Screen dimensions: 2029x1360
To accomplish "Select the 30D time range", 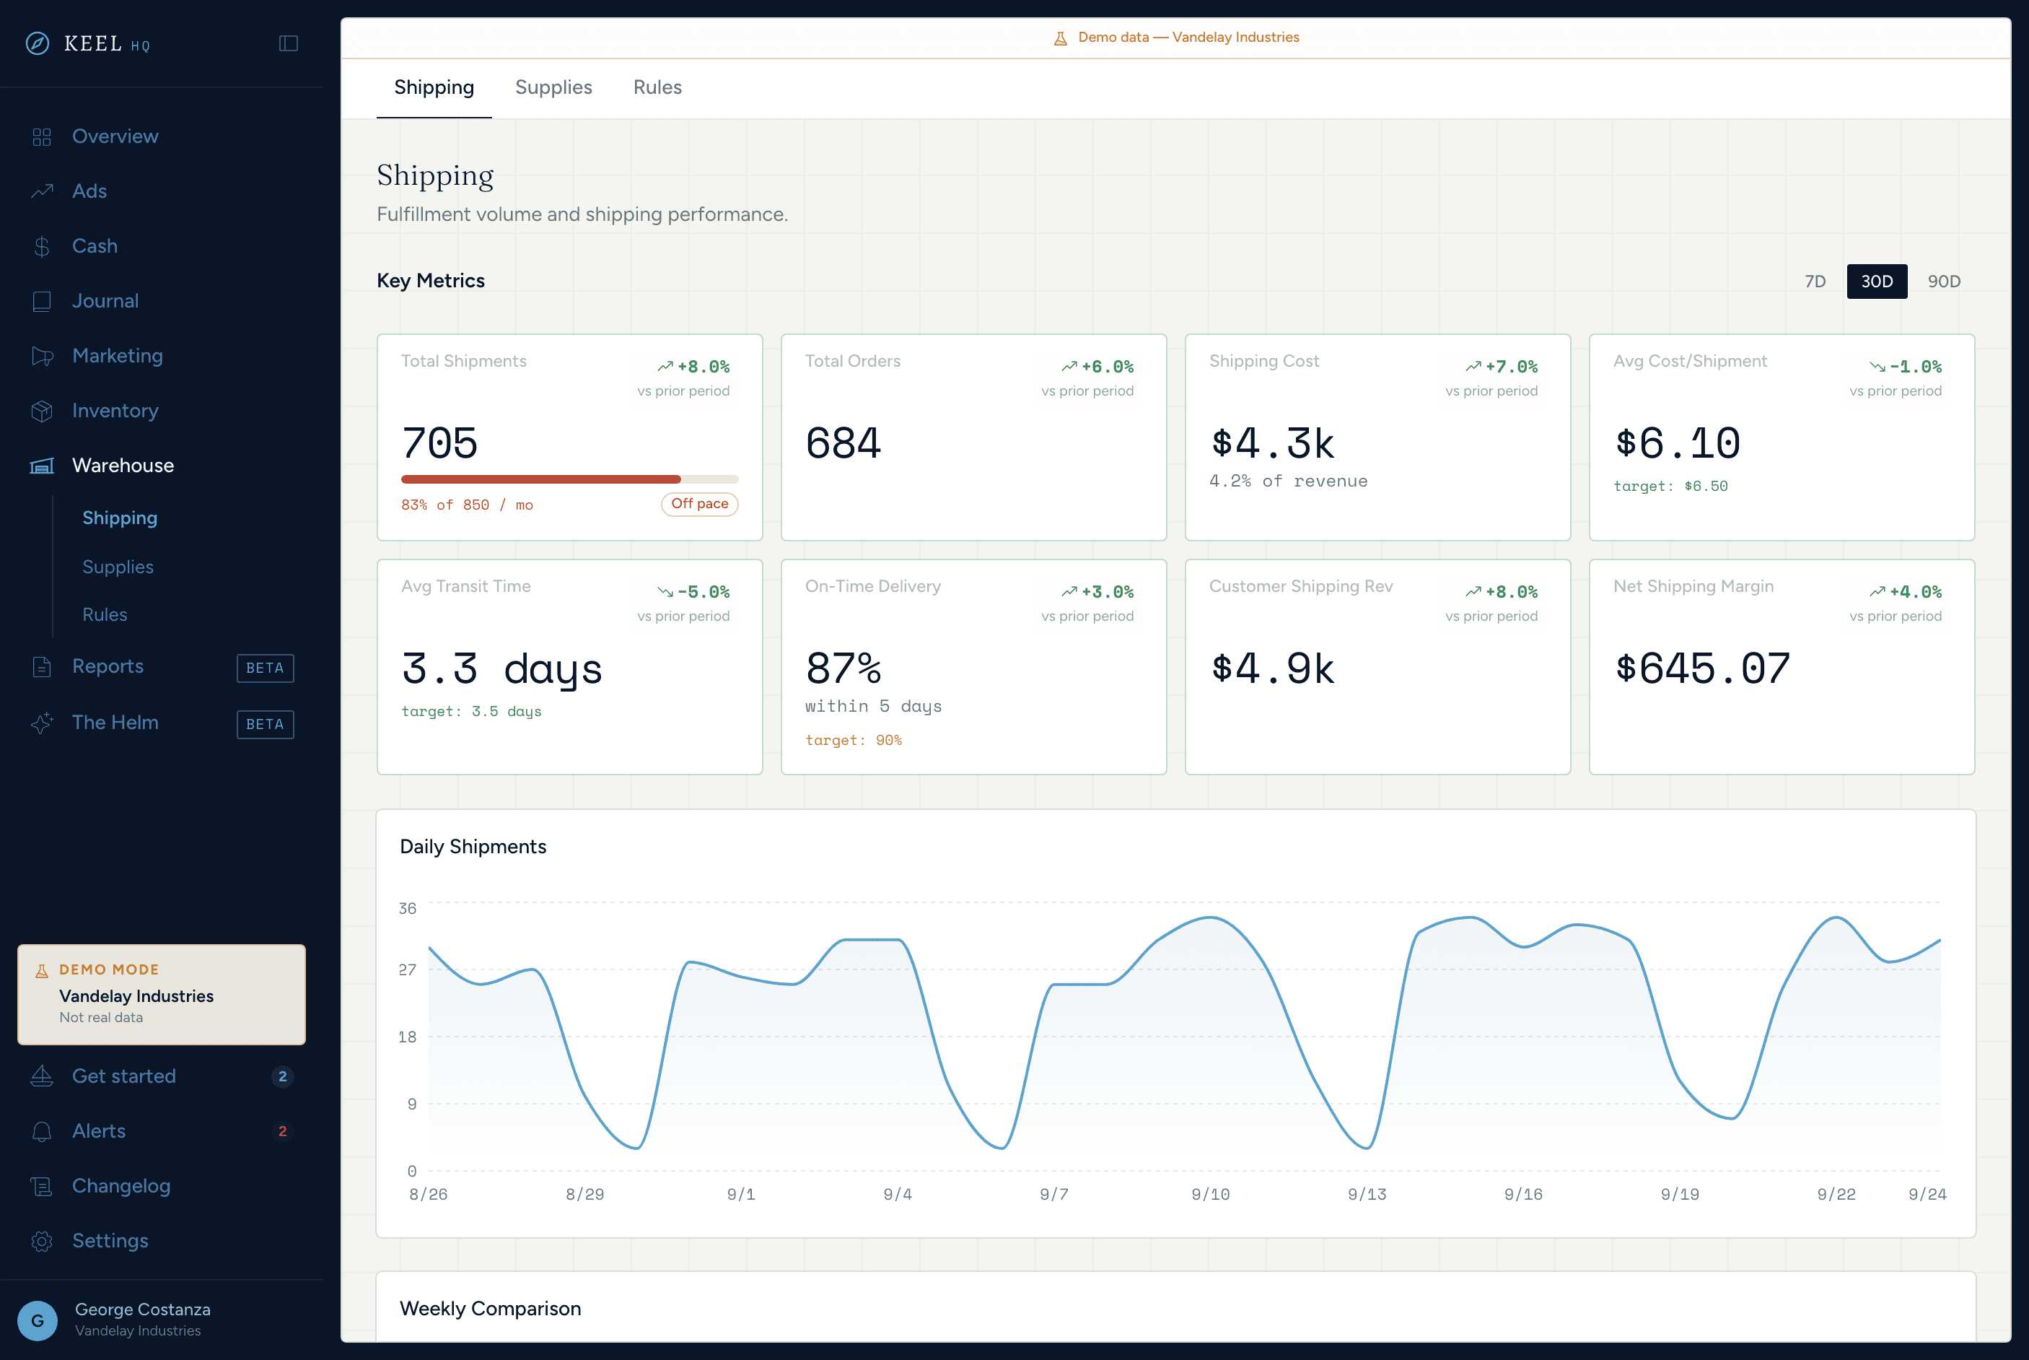I will (x=1877, y=282).
